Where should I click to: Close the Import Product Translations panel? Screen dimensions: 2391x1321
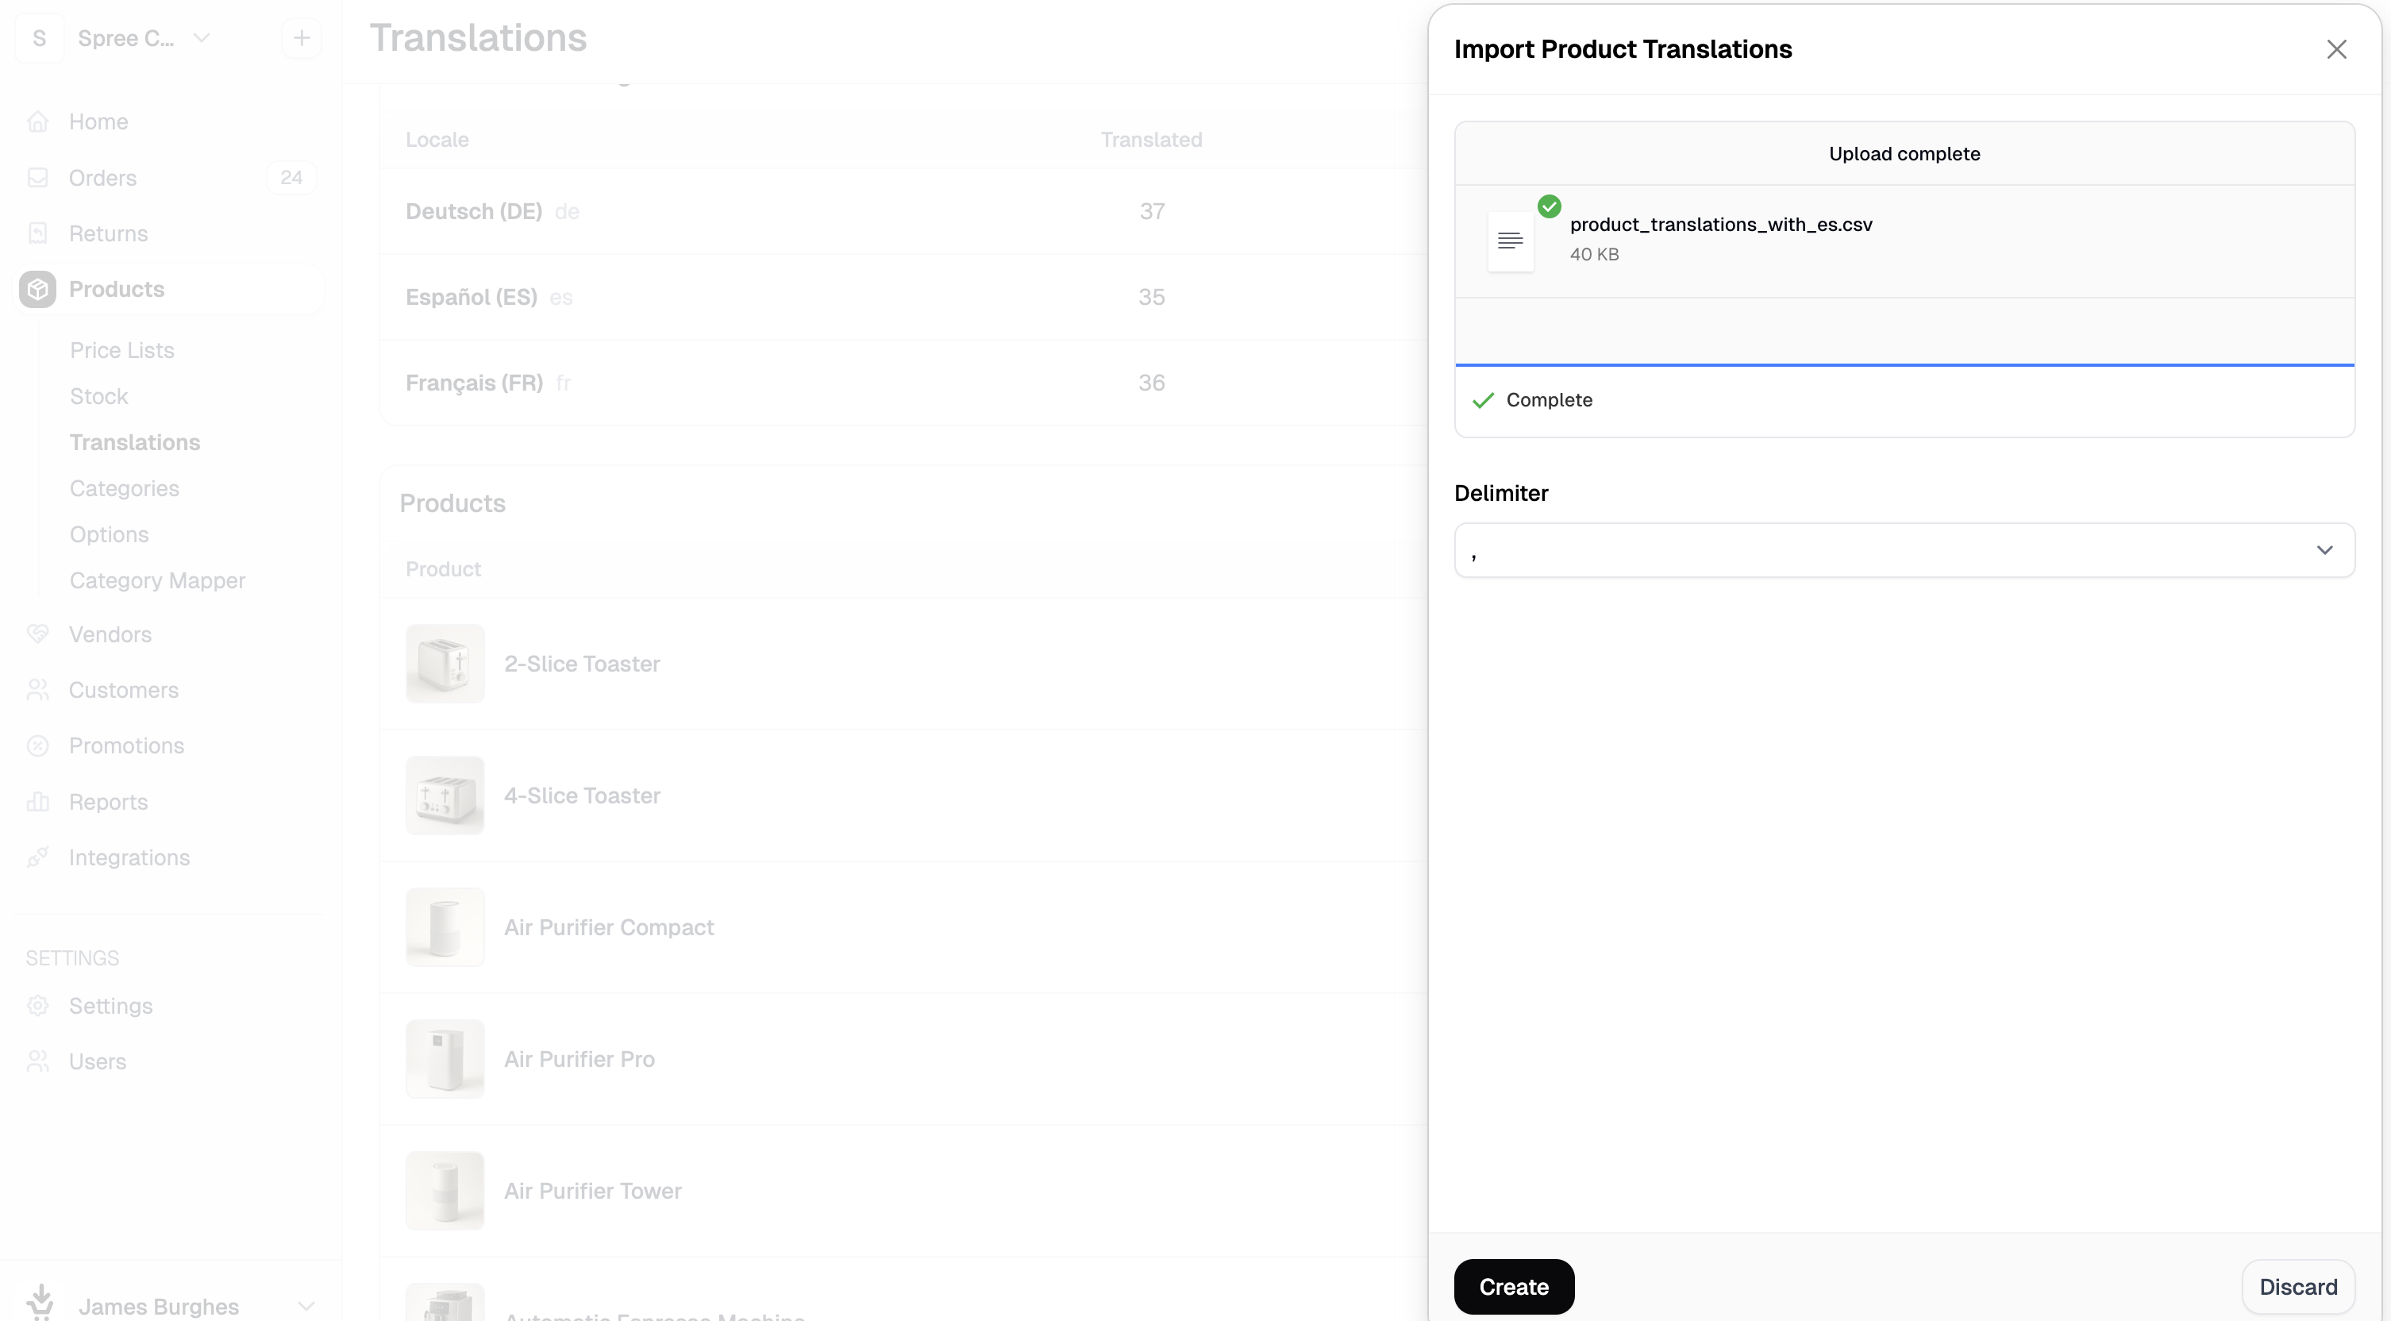(x=2336, y=49)
